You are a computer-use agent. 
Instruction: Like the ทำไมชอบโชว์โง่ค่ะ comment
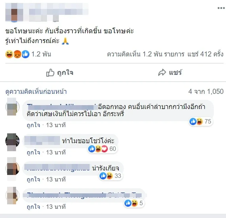tap(34, 152)
